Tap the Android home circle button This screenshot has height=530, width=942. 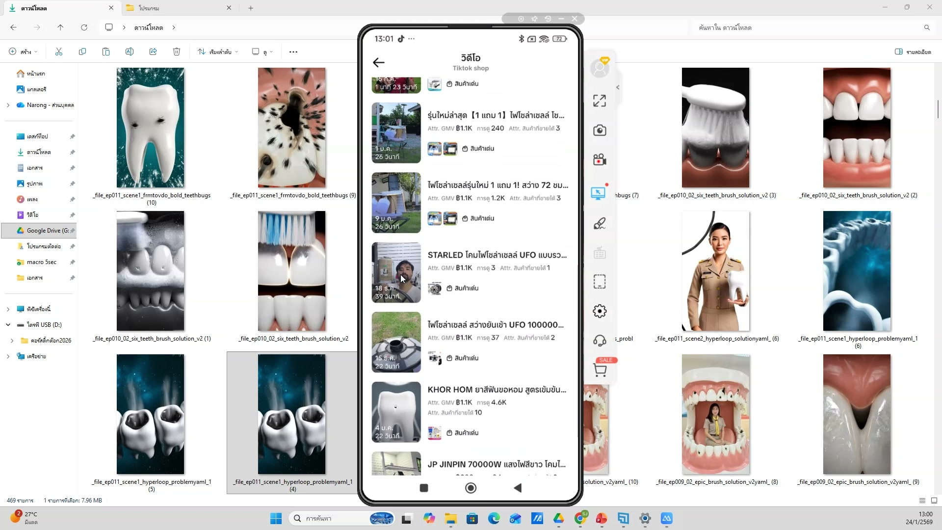[x=471, y=488]
